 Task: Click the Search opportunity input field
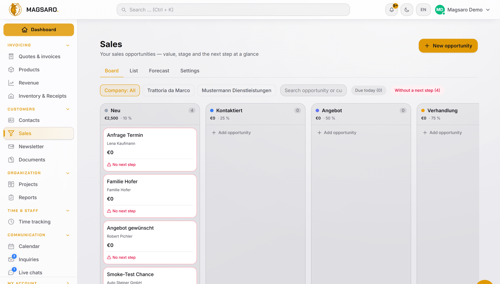pyautogui.click(x=313, y=90)
